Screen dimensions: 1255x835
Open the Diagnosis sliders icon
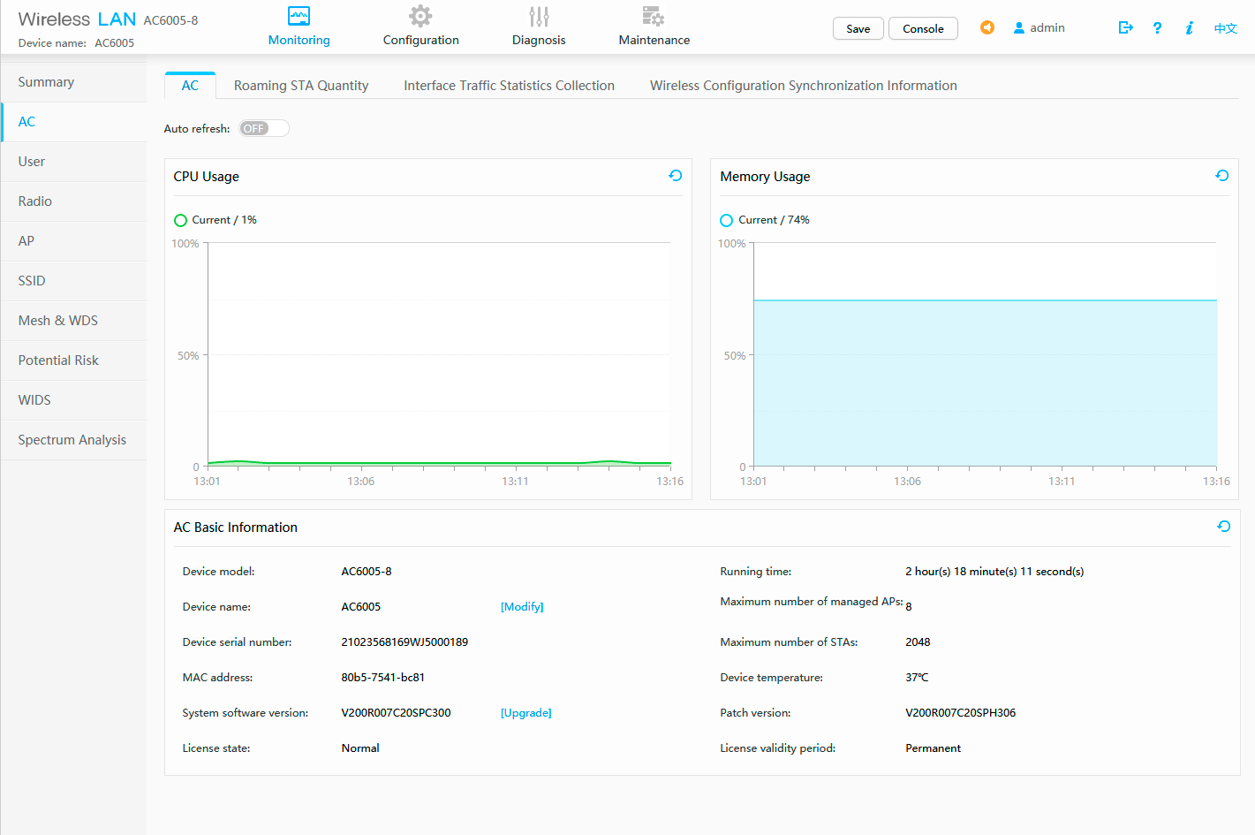pos(539,16)
